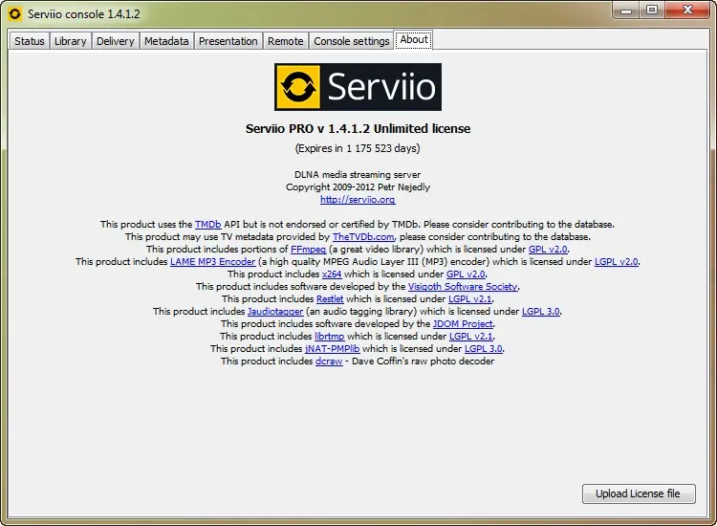
Task: Follow the TMDb hyperlink
Action: [208, 224]
